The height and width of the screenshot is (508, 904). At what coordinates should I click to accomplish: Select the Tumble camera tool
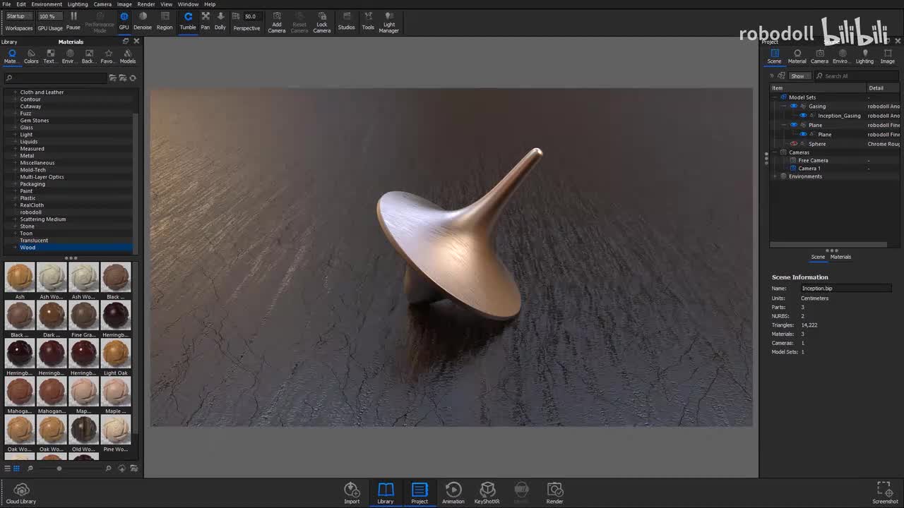188,20
